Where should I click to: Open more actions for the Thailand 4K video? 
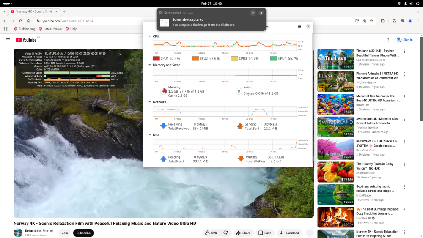tap(404, 52)
